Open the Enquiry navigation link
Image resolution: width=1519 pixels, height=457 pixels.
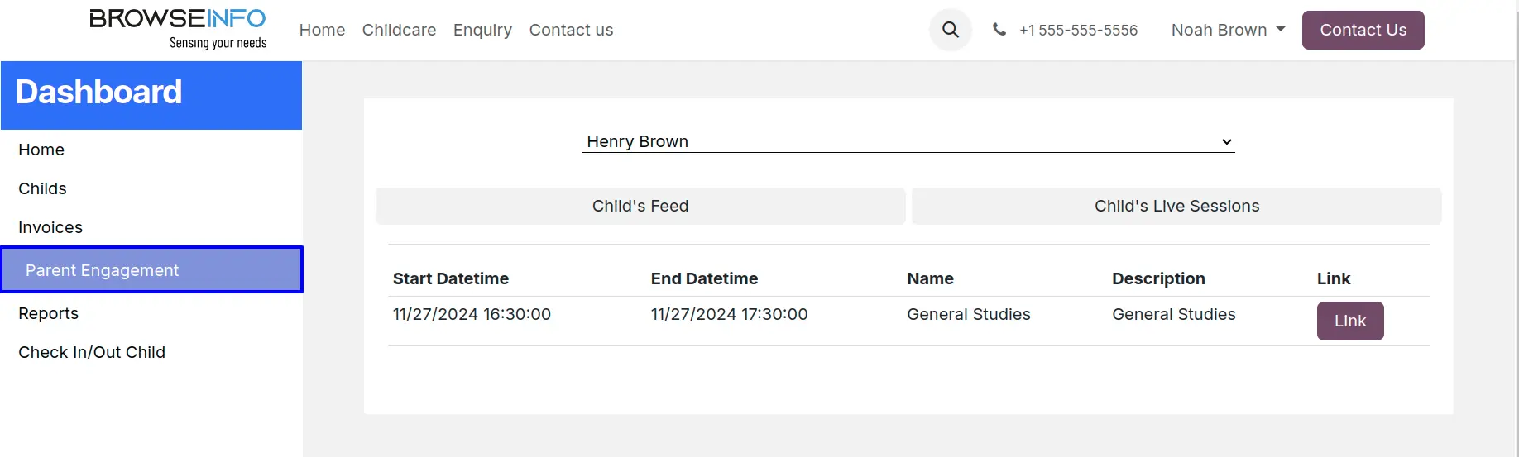click(482, 30)
